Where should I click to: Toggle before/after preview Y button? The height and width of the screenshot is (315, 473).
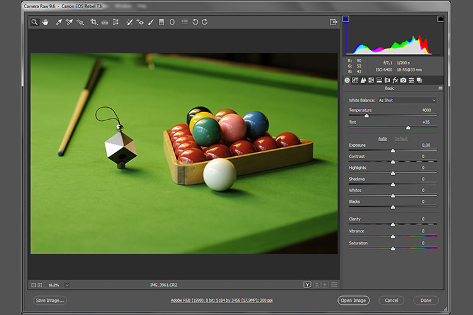[x=307, y=285]
